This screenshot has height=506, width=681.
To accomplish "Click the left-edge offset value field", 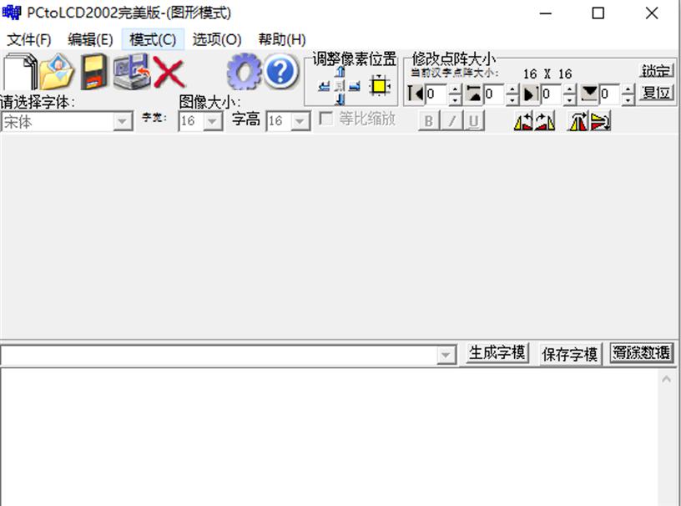I will 436,94.
